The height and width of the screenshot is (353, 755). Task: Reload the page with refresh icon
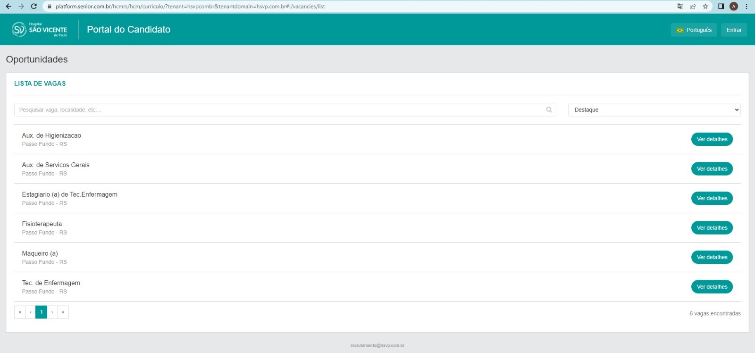point(34,6)
